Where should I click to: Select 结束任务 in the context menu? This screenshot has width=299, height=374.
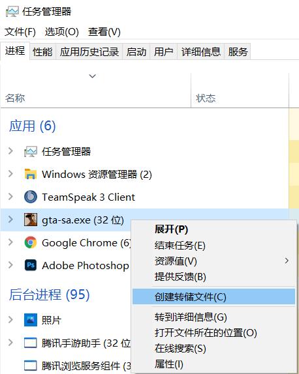pos(180,246)
